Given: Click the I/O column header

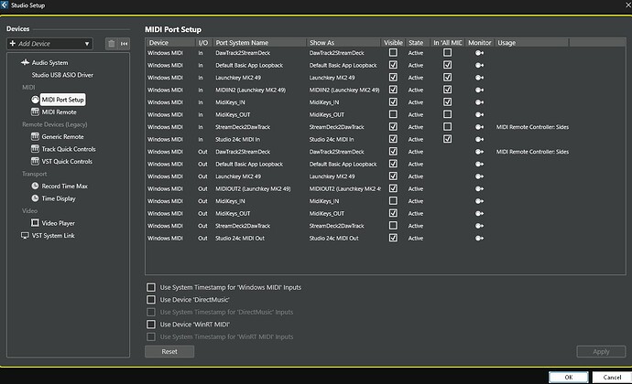Looking at the screenshot, I should point(203,43).
